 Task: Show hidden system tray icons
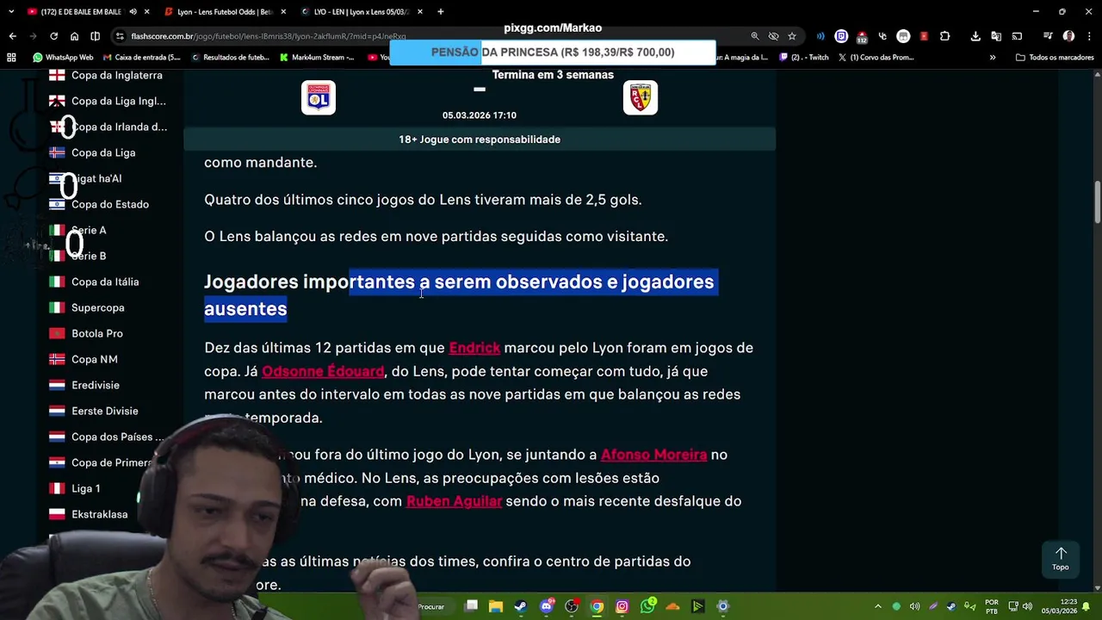[x=877, y=606]
